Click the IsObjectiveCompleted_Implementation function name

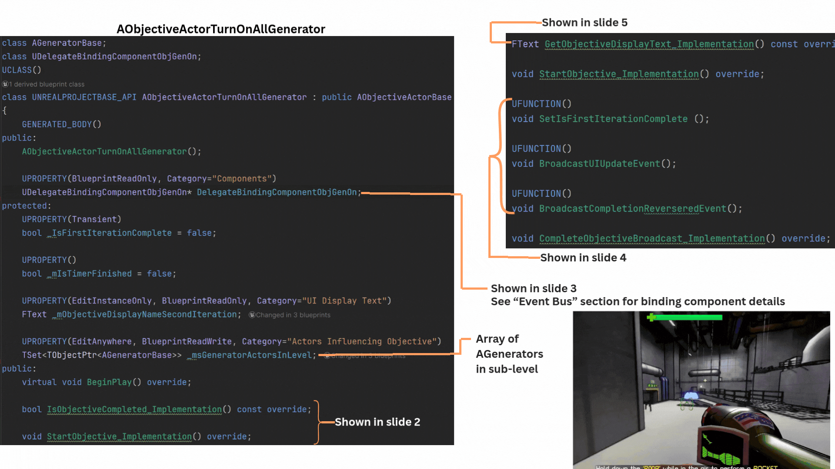(134, 410)
